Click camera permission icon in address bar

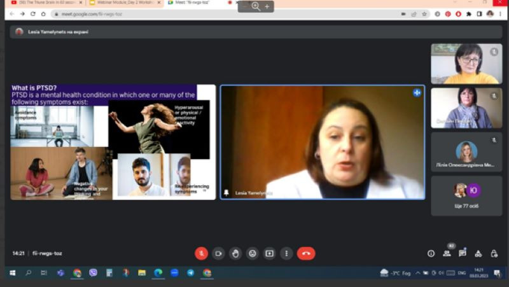pos(403,14)
